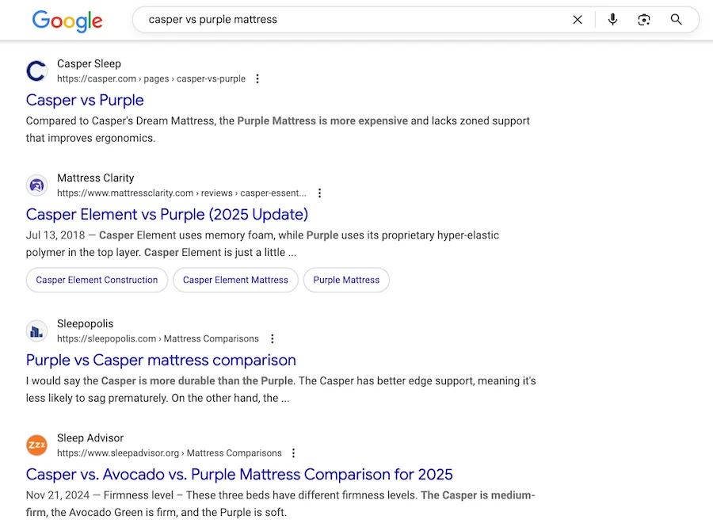
Task: Click the Google logo
Action: [x=67, y=21]
